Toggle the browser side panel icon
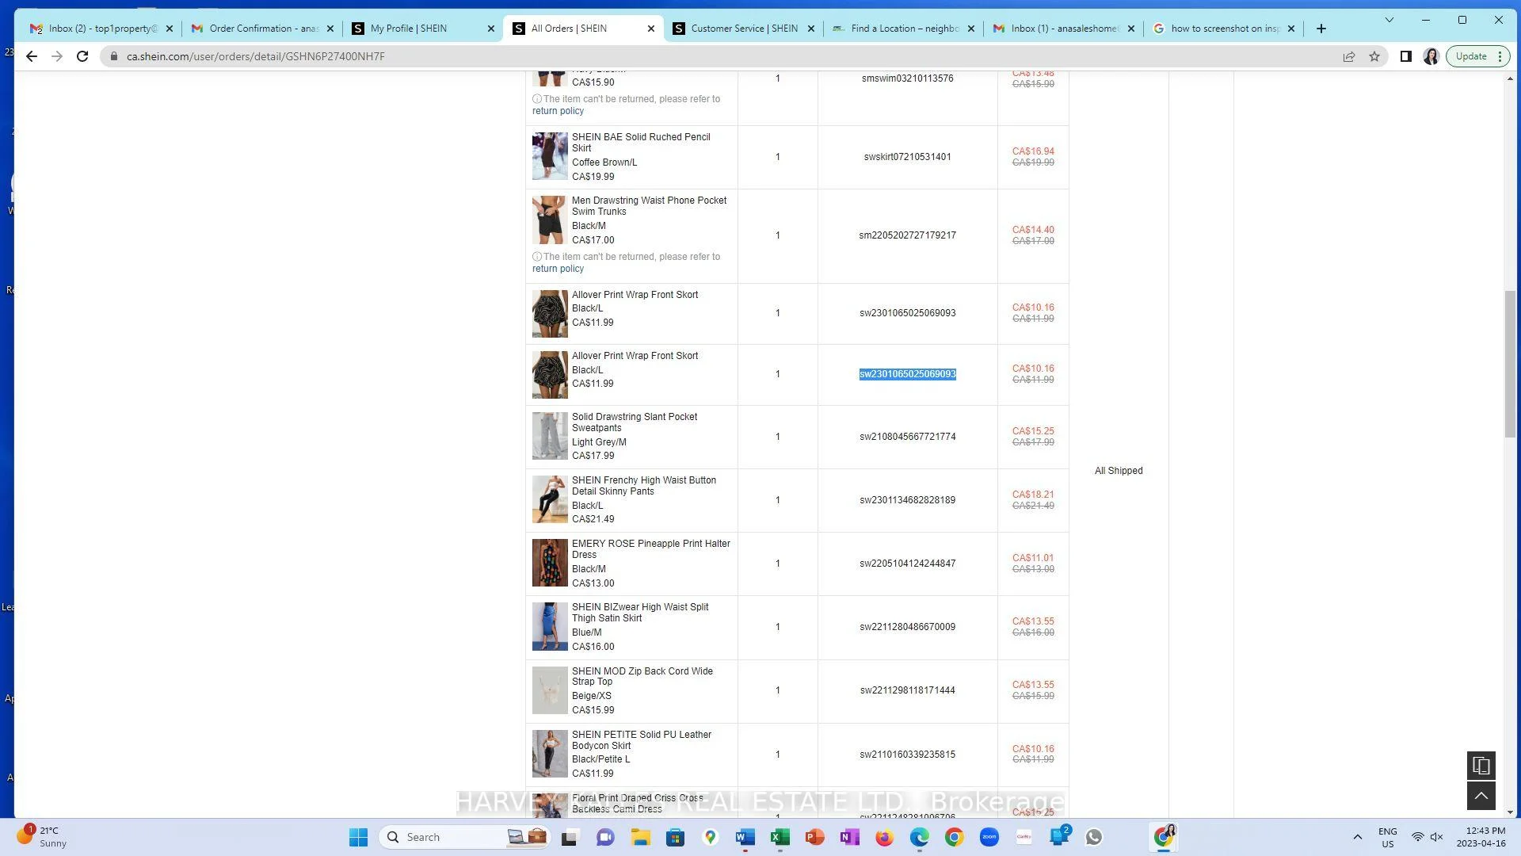Image resolution: width=1521 pixels, height=856 pixels. [x=1405, y=56]
